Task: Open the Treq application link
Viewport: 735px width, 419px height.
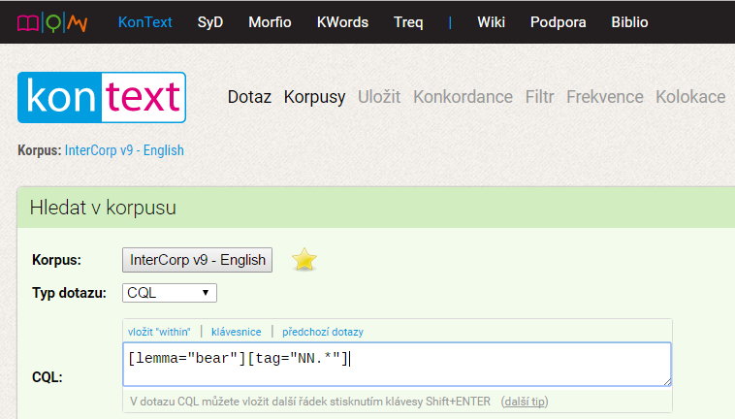Action: click(x=408, y=22)
